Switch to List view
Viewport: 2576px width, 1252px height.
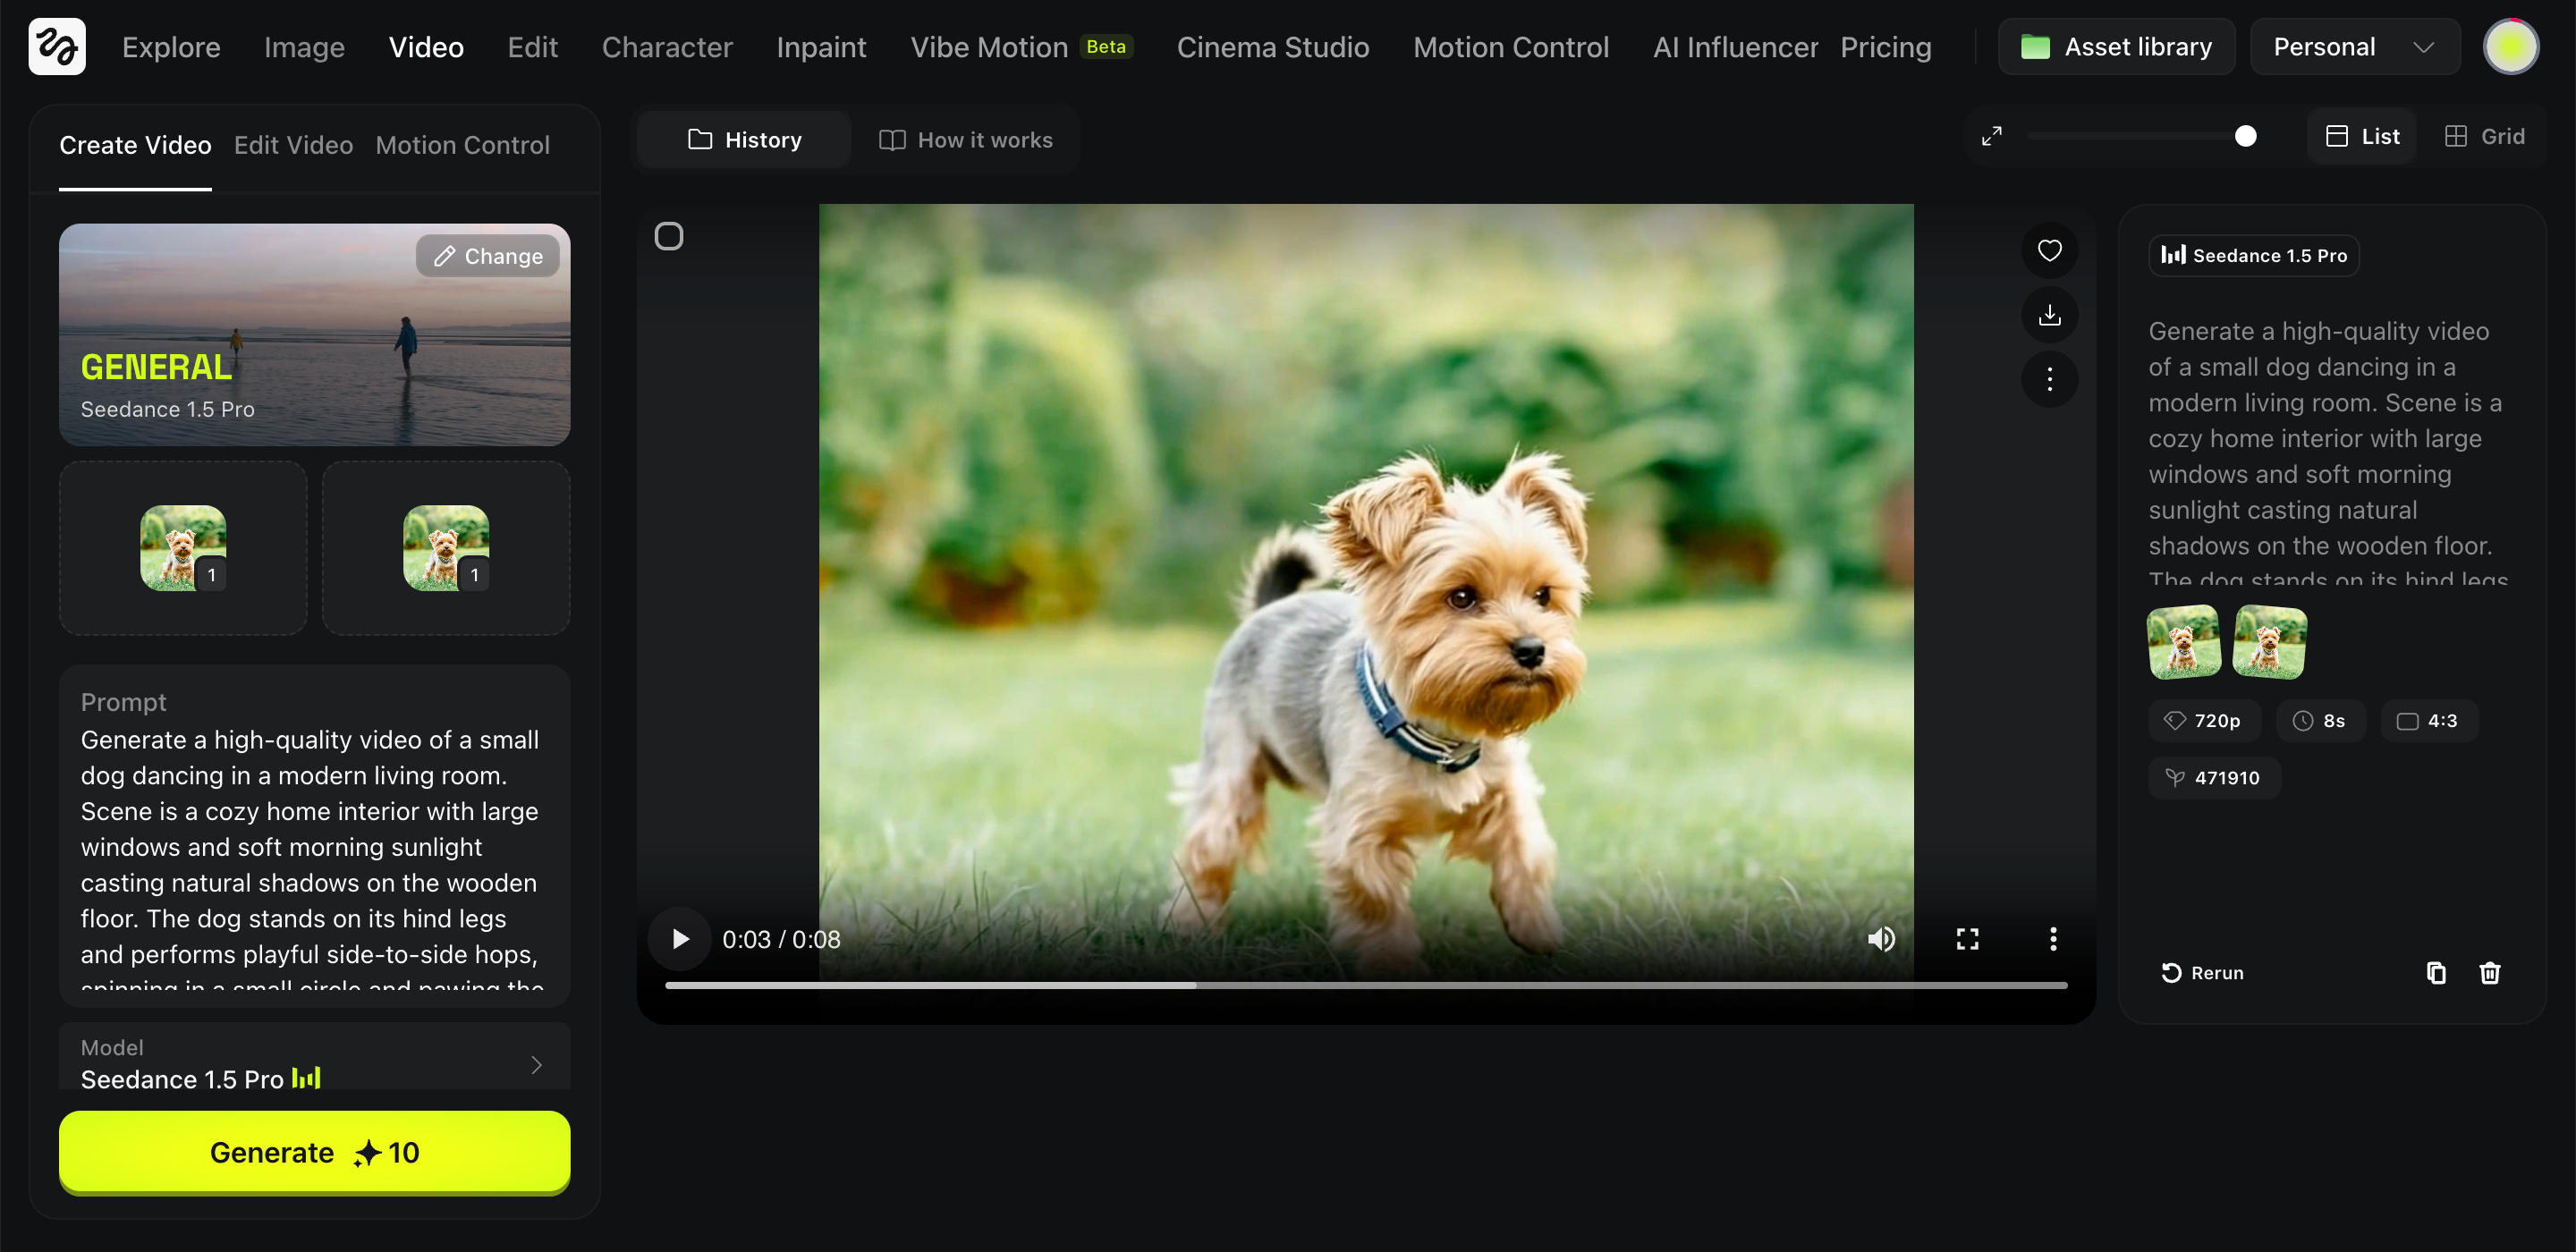(2362, 136)
